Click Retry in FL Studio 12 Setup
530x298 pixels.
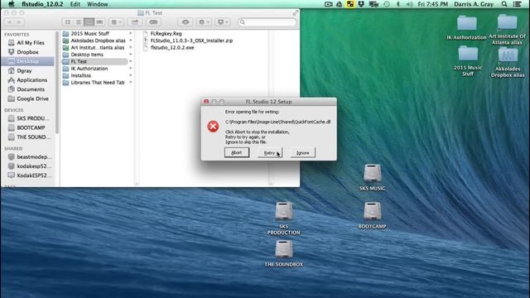tap(270, 152)
